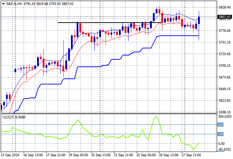Click the 5598.15 price axis label
The image size is (233, 159).
coord(225,112)
